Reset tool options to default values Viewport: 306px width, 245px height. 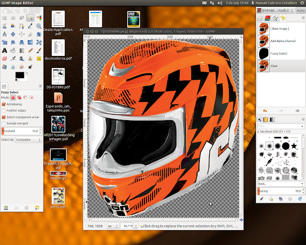(37, 208)
